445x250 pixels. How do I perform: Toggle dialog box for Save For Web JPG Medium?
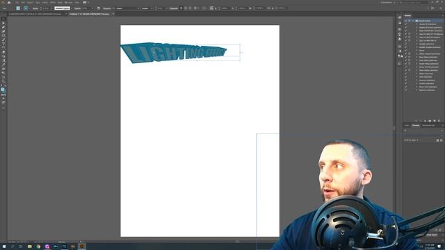tap(410, 37)
